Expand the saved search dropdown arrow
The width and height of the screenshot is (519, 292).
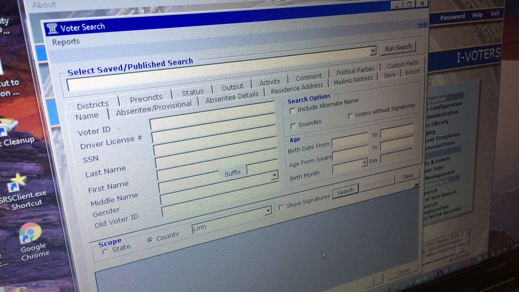(x=373, y=51)
